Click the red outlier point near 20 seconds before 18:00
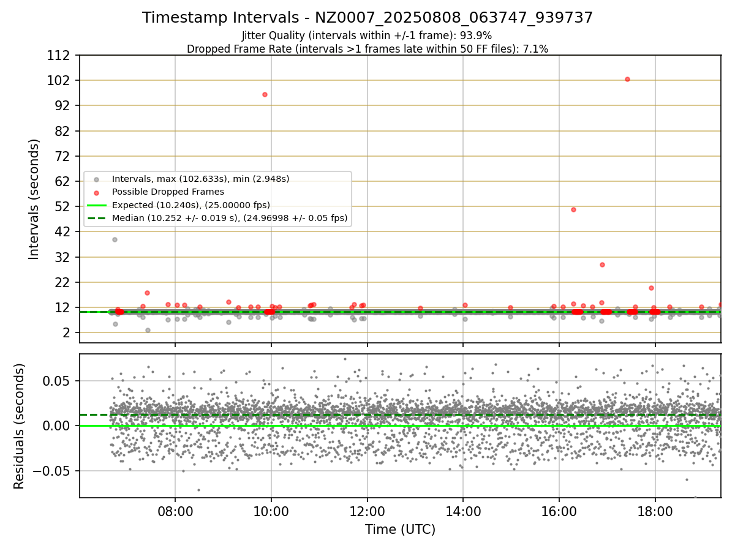Image resolution: width=735 pixels, height=551 pixels. tap(651, 288)
